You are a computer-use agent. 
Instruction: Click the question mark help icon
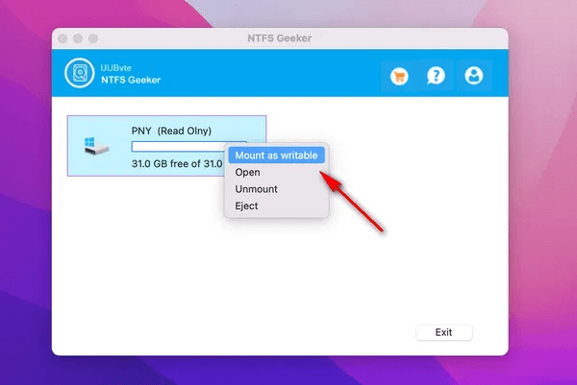(x=436, y=76)
